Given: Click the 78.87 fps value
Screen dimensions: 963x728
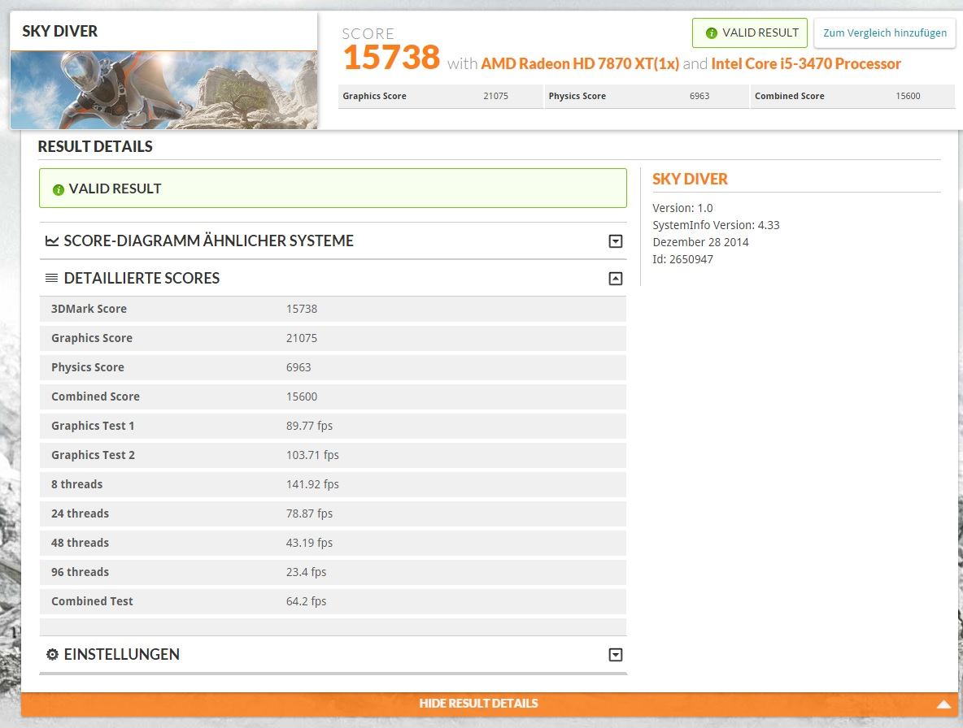Looking at the screenshot, I should [x=309, y=513].
